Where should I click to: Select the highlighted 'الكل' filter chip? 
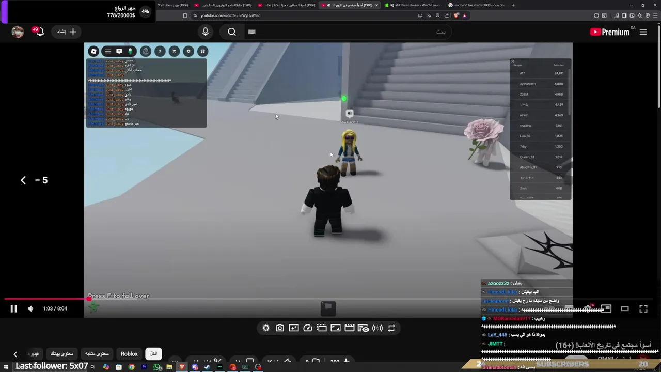point(153,354)
